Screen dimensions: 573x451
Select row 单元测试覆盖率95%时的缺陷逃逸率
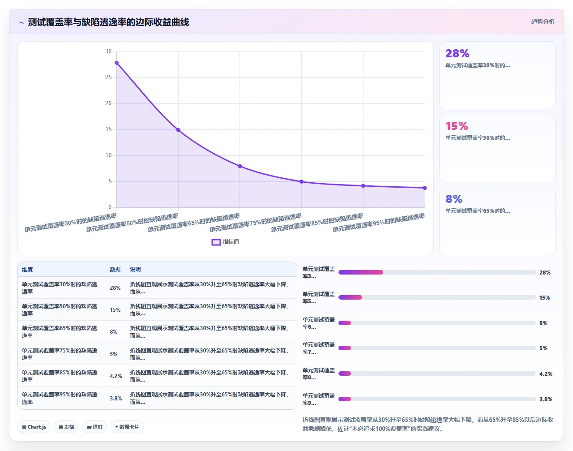157,398
